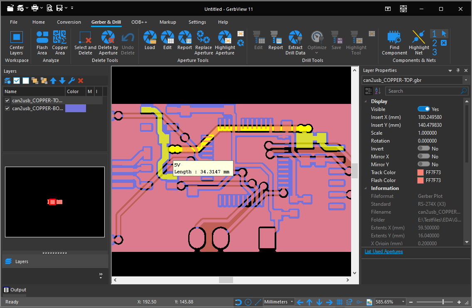Open the Flash Area analysis tool
The width and height of the screenshot is (472, 308).
pyautogui.click(x=42, y=43)
